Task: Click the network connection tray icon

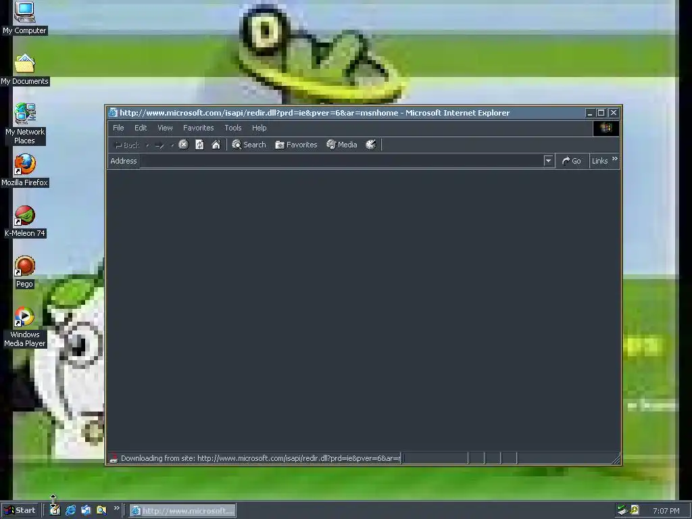Action: pyautogui.click(x=622, y=511)
